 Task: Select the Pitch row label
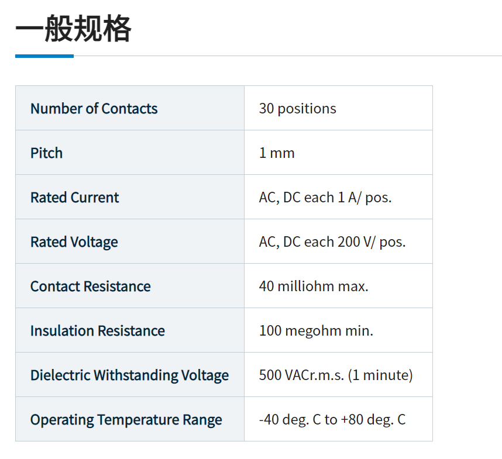[x=47, y=153]
